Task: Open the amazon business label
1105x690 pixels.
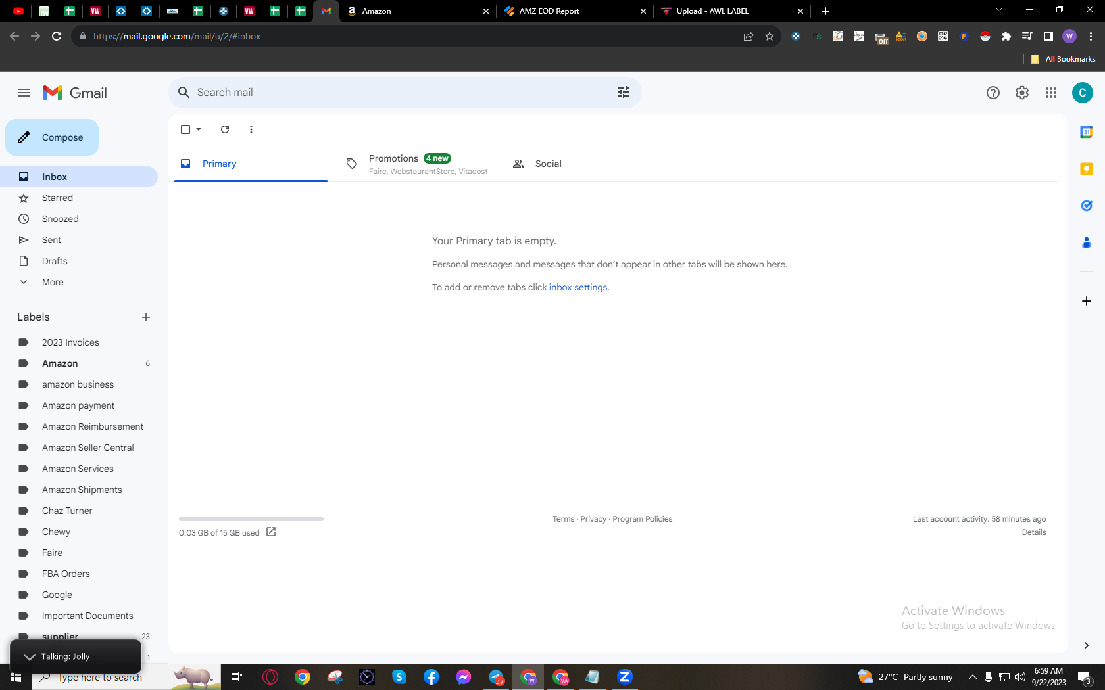Action: [x=79, y=384]
